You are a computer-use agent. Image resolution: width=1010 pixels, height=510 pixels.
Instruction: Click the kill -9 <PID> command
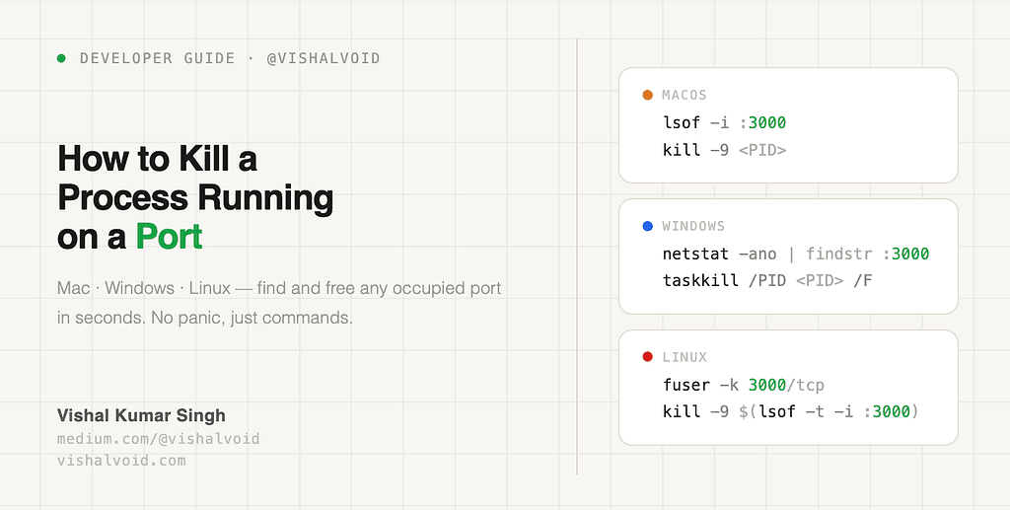coord(724,150)
